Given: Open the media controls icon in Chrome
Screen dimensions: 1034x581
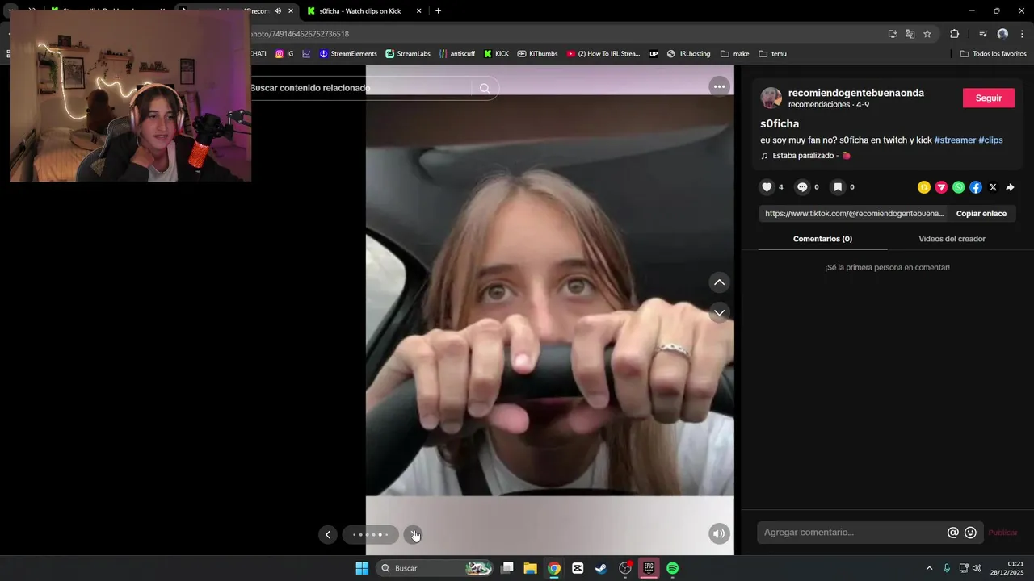Looking at the screenshot, I should (x=983, y=34).
